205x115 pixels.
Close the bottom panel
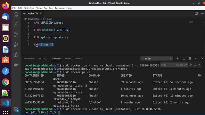(202, 58)
